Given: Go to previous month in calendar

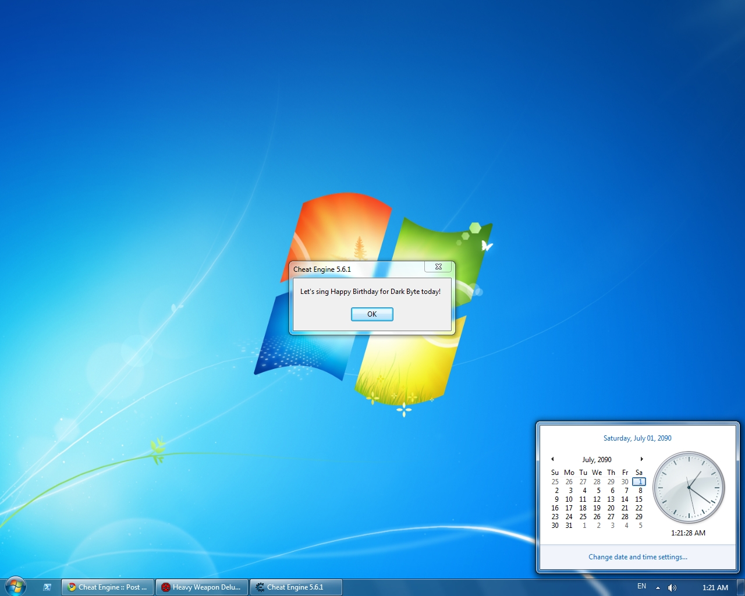Looking at the screenshot, I should pos(552,459).
